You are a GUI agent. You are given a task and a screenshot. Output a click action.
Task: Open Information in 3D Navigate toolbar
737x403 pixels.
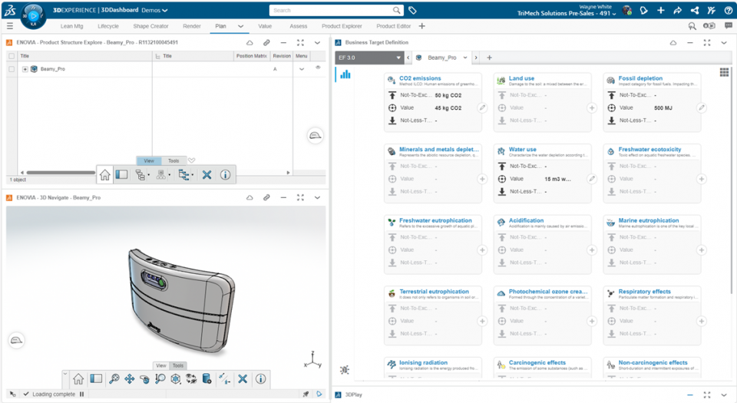260,378
